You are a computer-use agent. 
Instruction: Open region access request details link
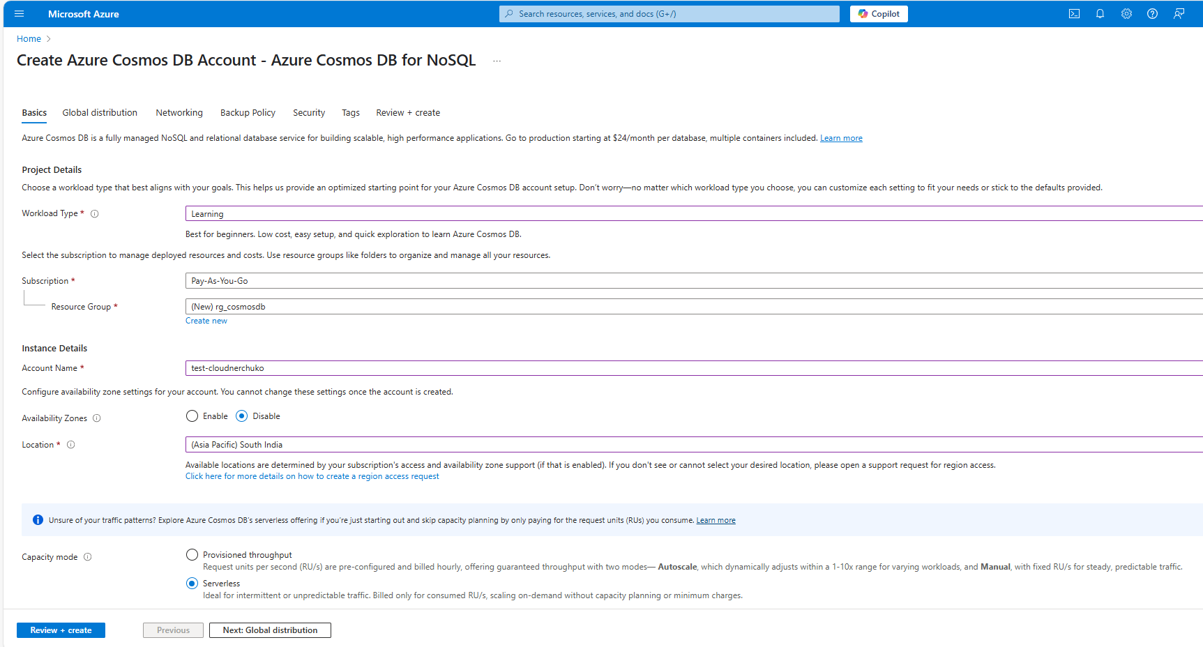[312, 476]
